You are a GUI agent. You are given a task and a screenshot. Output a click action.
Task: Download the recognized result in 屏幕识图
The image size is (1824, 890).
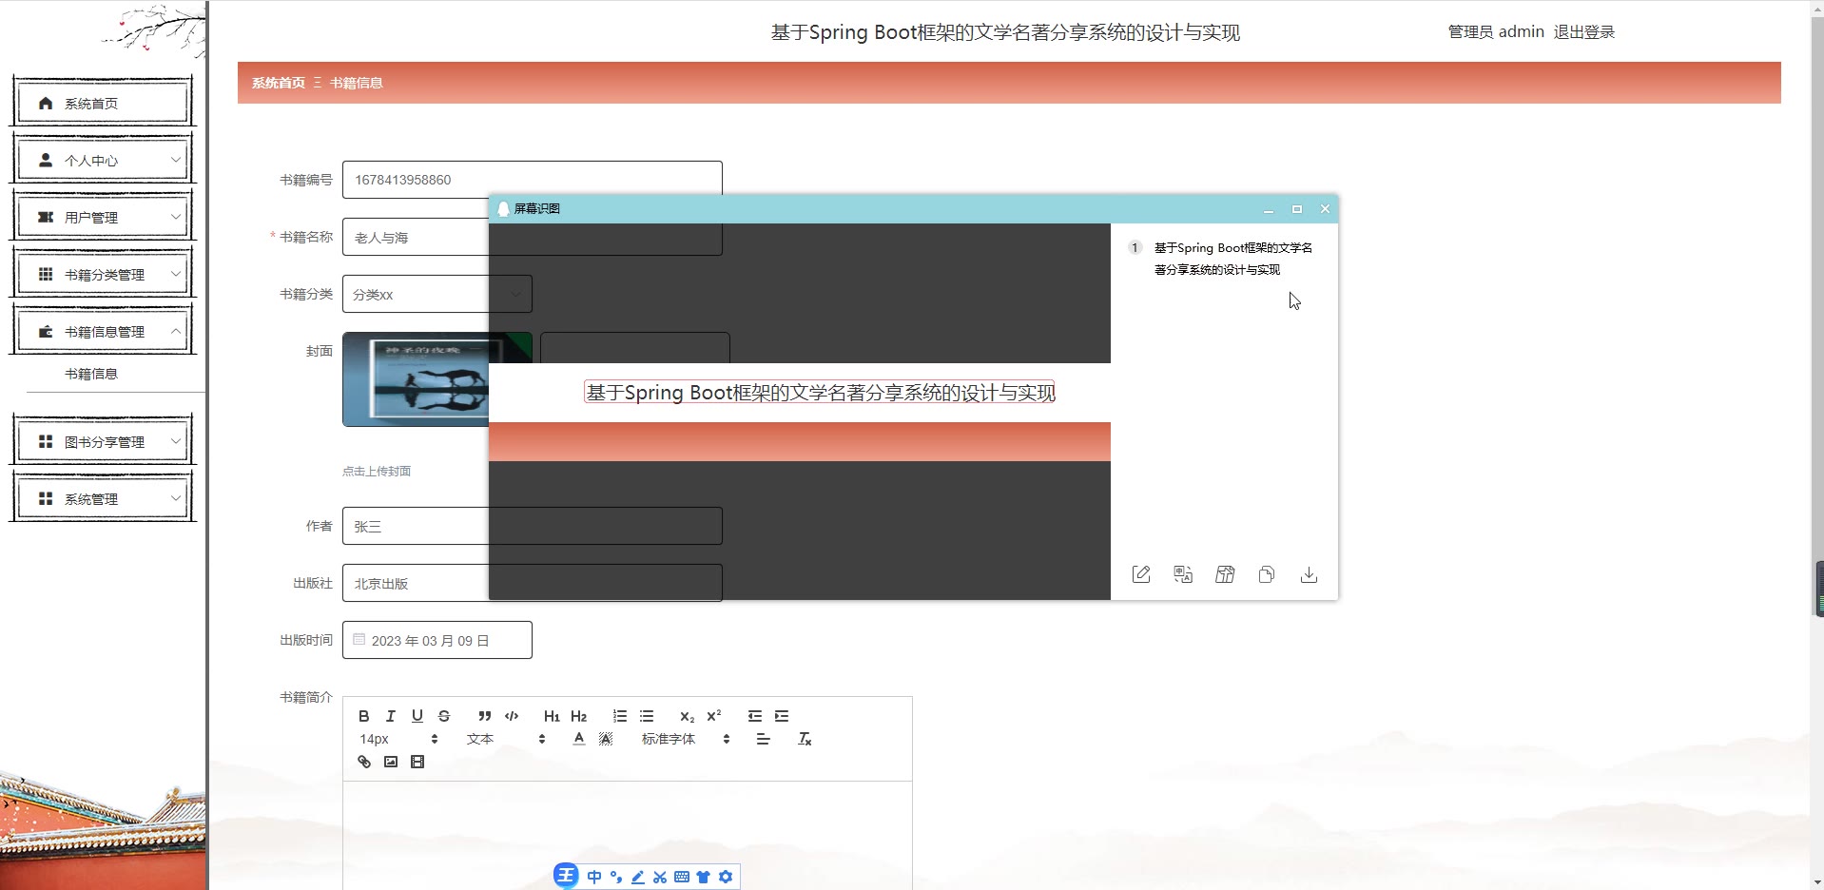(1309, 574)
